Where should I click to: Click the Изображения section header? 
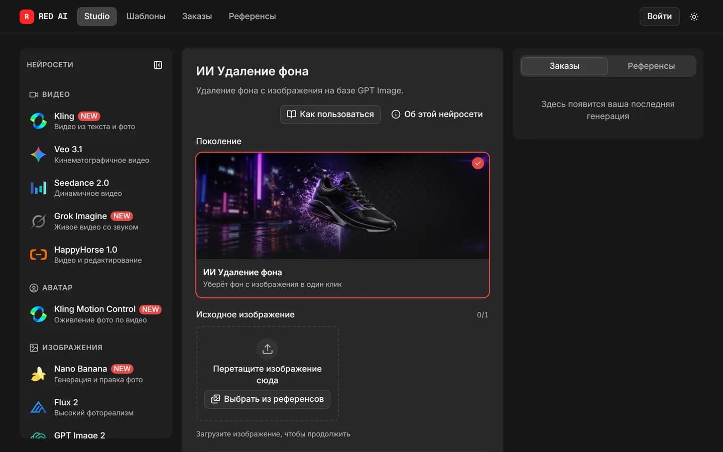tap(66, 348)
